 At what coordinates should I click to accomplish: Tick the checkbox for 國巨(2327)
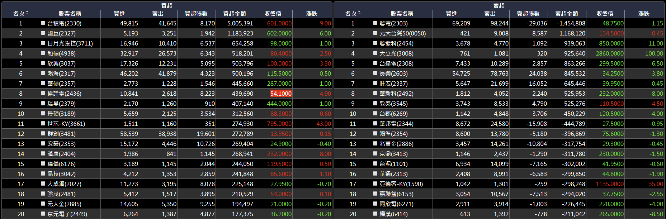coord(43,33)
